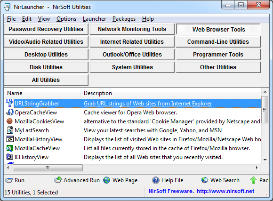
Task: Click the vertical scrollbar down arrow
Action: pos(265,160)
